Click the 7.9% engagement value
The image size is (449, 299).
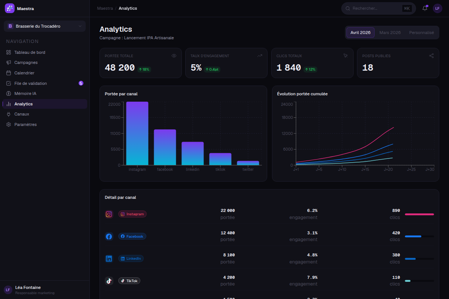(312, 277)
